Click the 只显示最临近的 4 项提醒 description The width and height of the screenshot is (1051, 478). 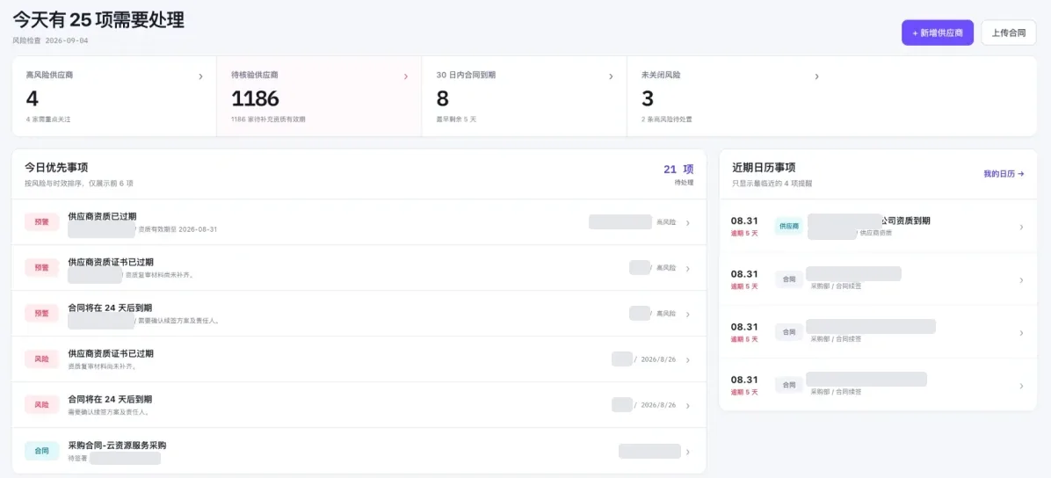[x=772, y=183]
